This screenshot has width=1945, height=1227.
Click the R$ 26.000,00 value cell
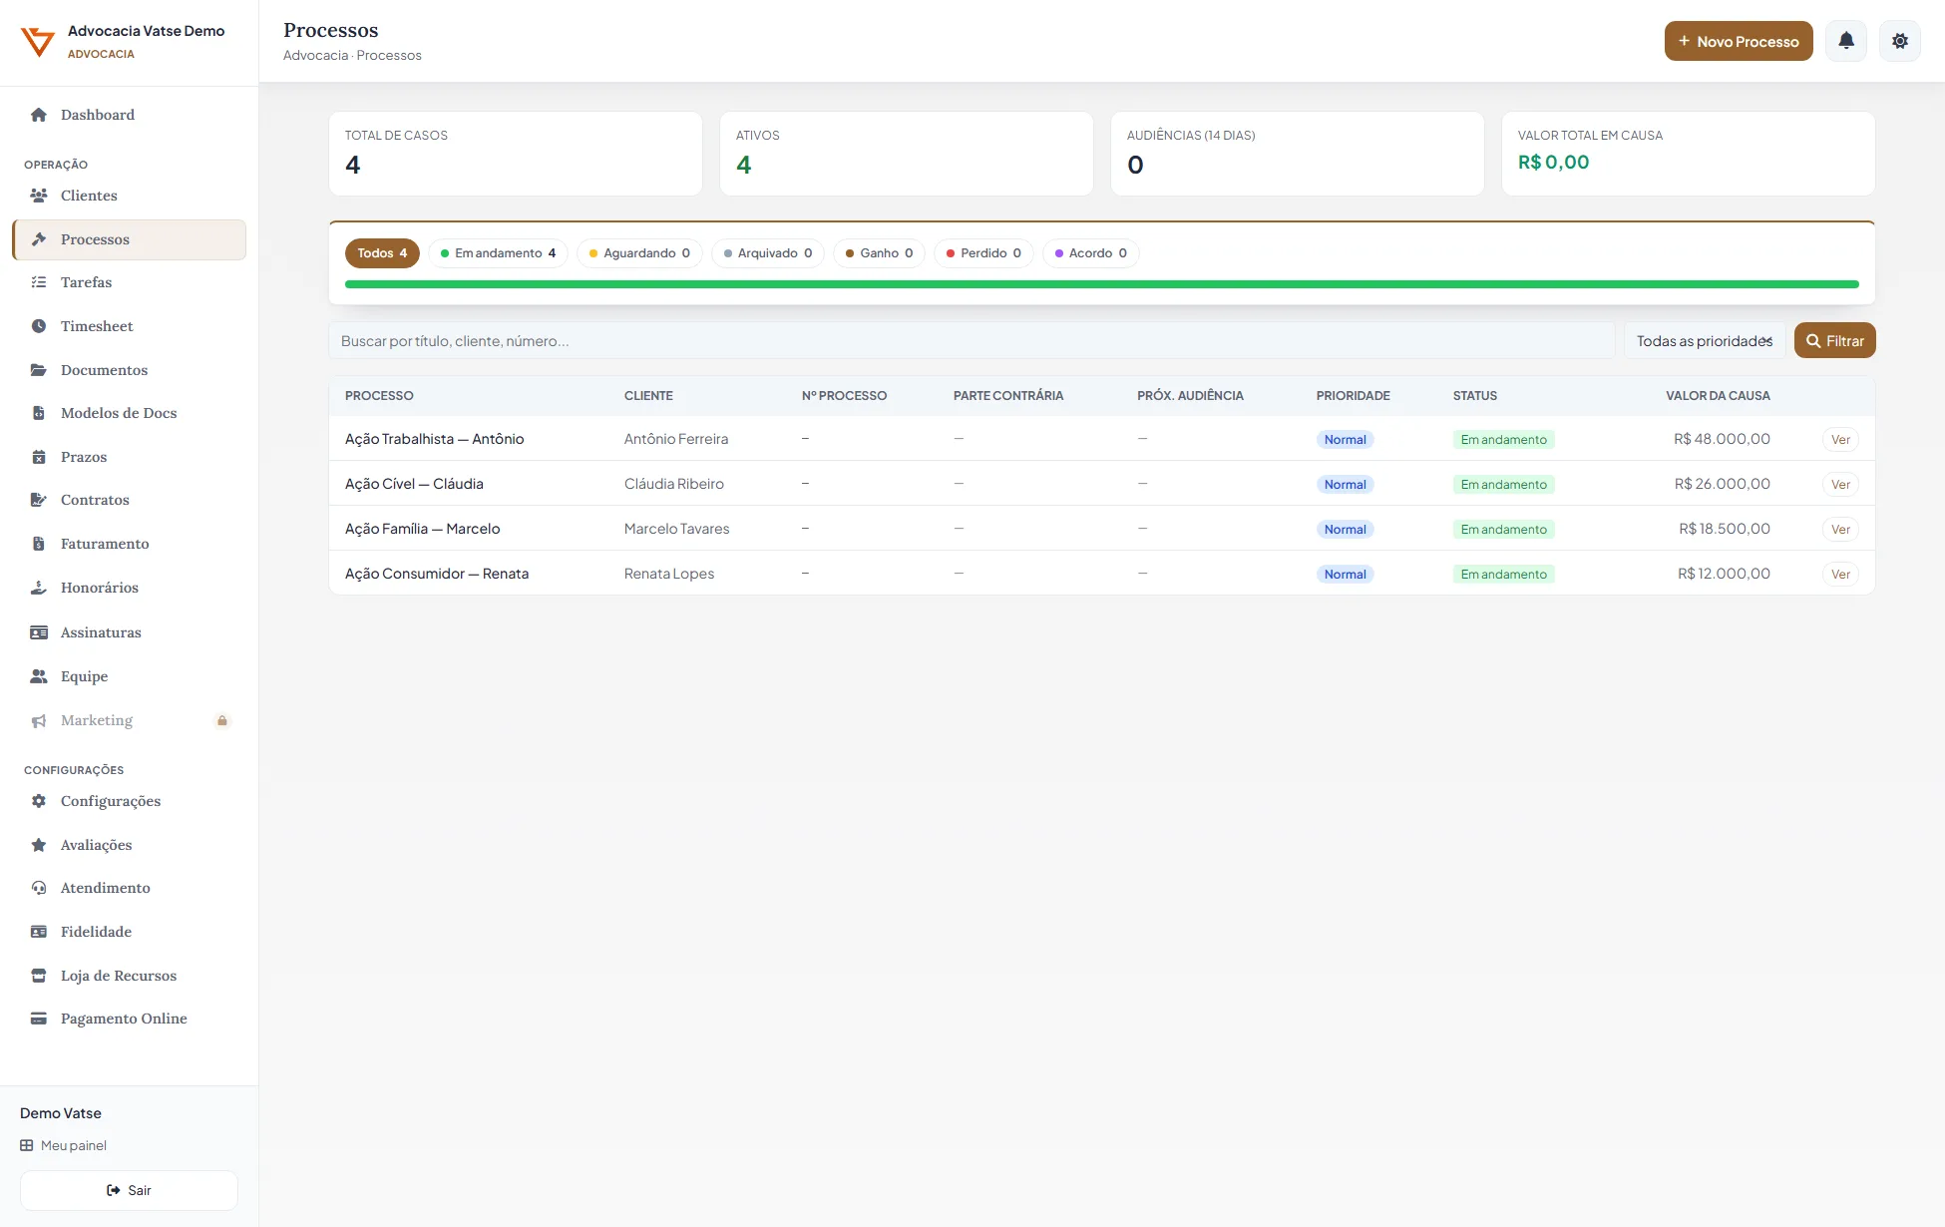[x=1722, y=484]
